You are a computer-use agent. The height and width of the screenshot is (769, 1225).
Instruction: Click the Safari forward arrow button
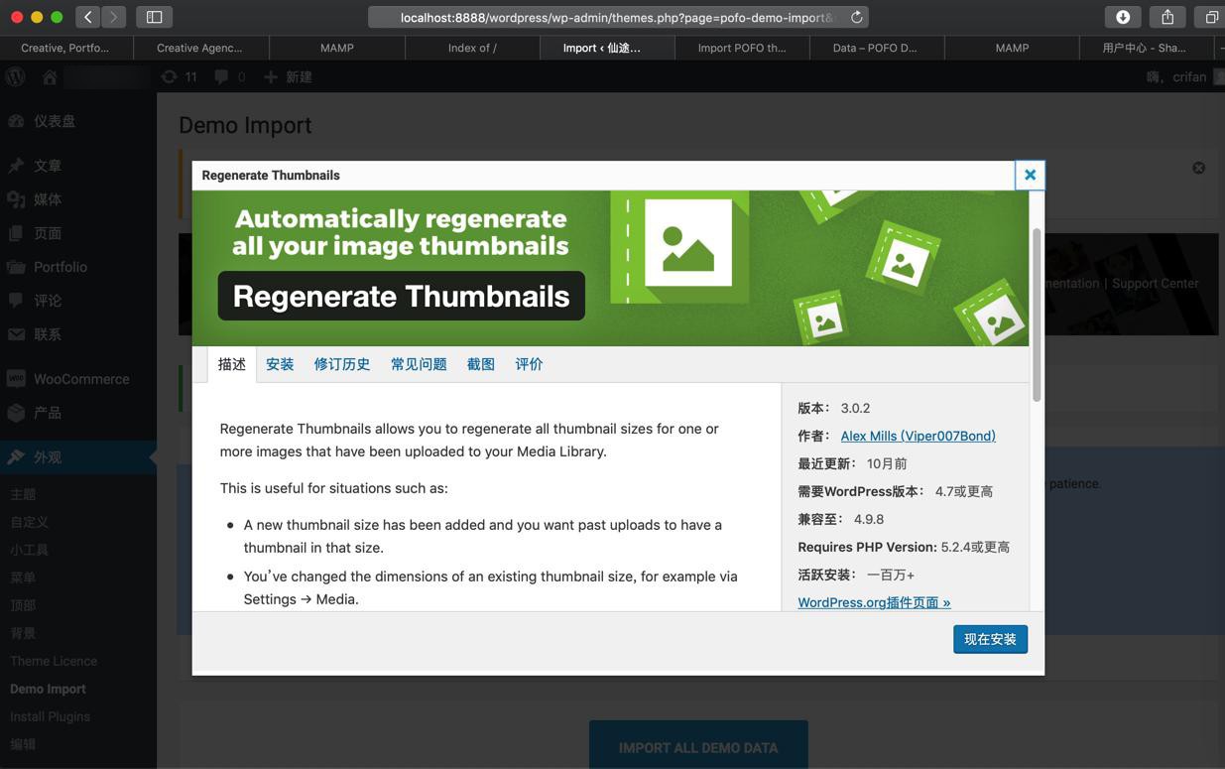(x=114, y=17)
